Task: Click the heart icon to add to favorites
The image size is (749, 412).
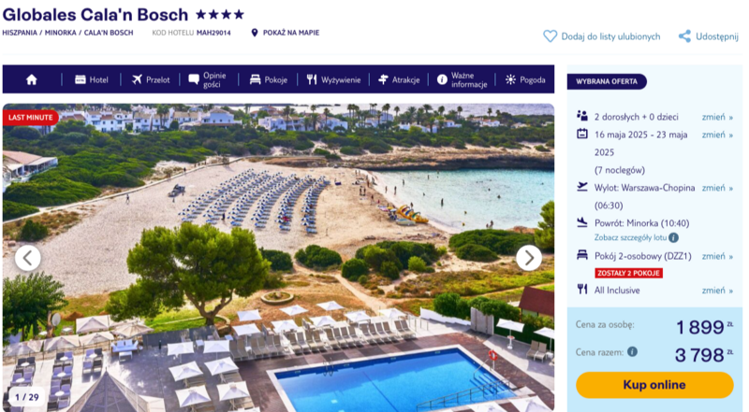Action: click(550, 36)
